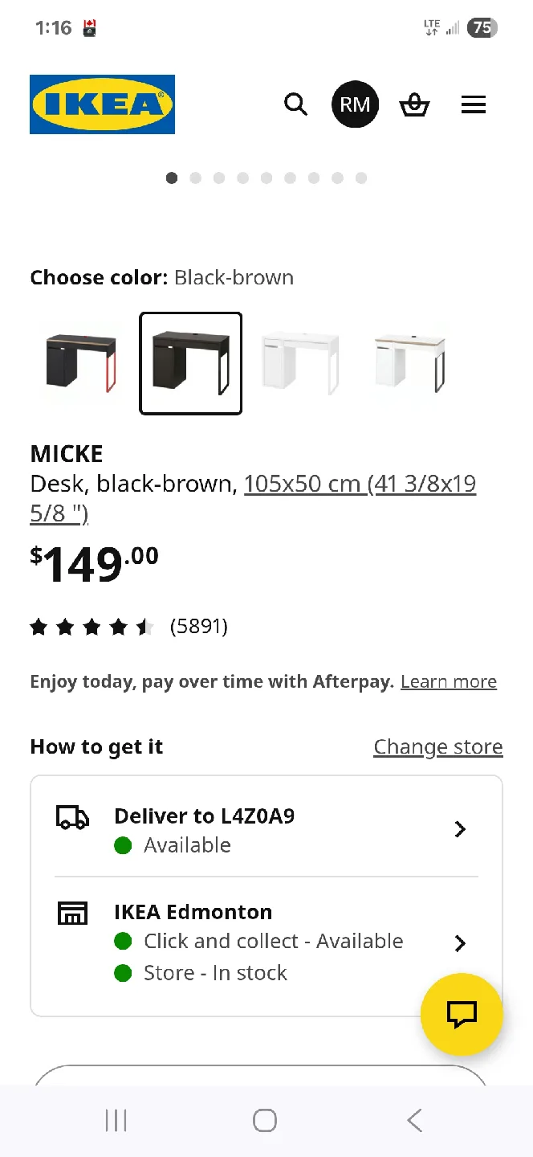Select the black-brown desk color option
The image size is (533, 1157).
pyautogui.click(x=191, y=363)
